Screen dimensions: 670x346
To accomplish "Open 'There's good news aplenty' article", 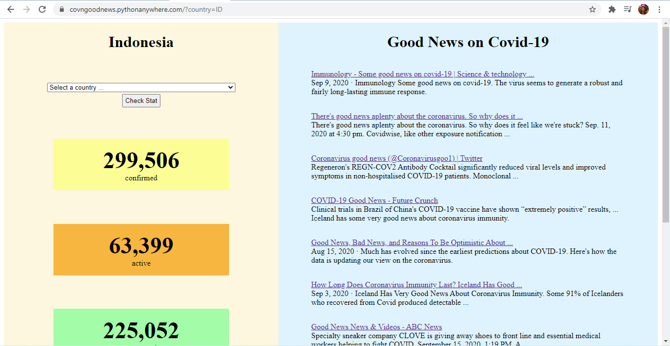I will click(x=416, y=116).
